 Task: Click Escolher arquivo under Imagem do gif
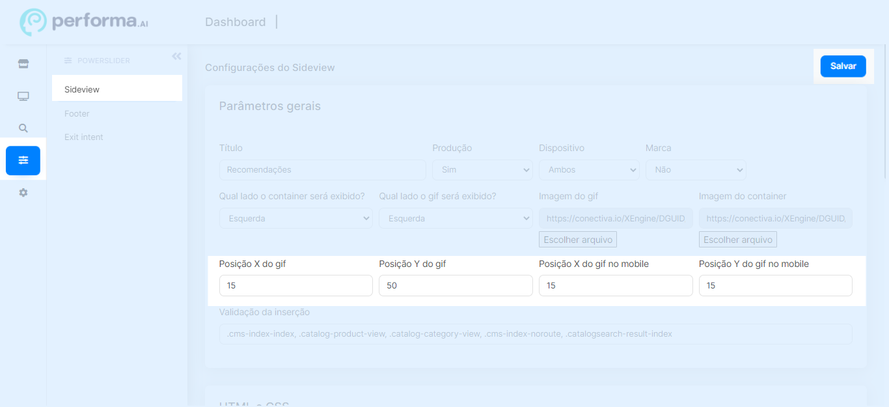coord(578,240)
